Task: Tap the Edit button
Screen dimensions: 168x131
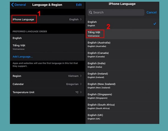Action: pyautogui.click(x=79, y=5)
